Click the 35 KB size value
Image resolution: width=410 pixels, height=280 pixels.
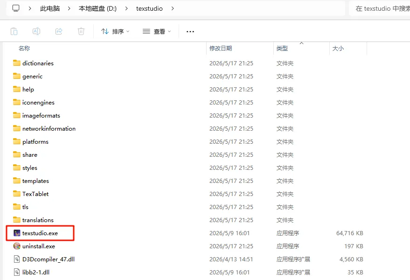tap(355, 272)
